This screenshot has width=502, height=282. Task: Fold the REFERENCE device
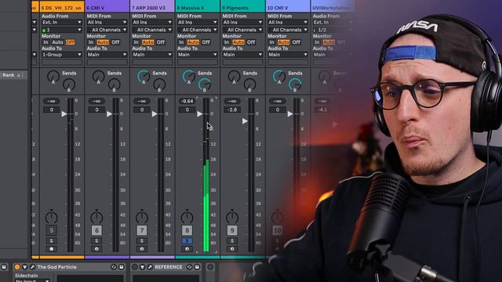pos(142,266)
